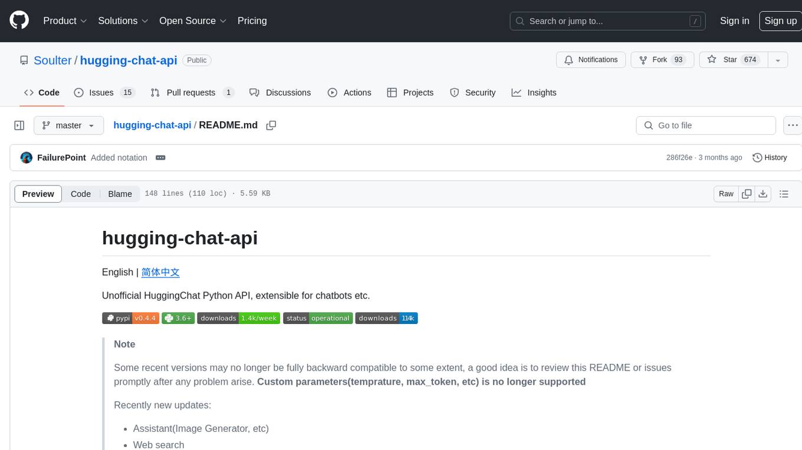This screenshot has height=450, width=802.
Task: Open the Raw file view
Action: point(726,194)
